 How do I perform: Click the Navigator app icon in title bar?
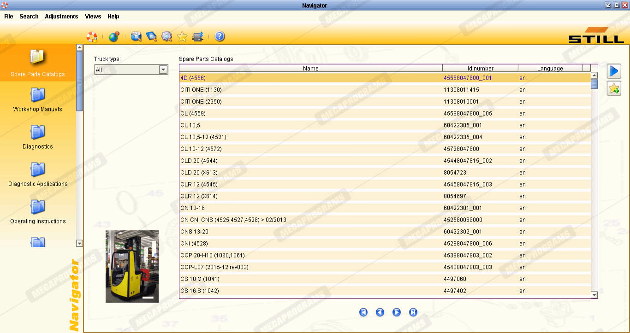point(5,5)
